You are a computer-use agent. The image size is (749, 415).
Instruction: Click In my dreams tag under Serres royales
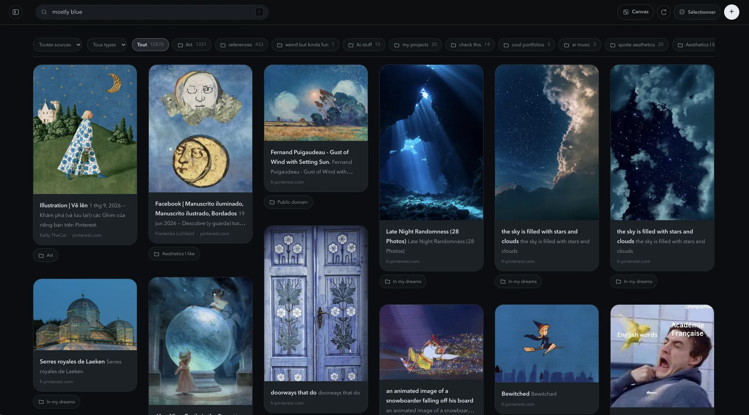coord(56,402)
